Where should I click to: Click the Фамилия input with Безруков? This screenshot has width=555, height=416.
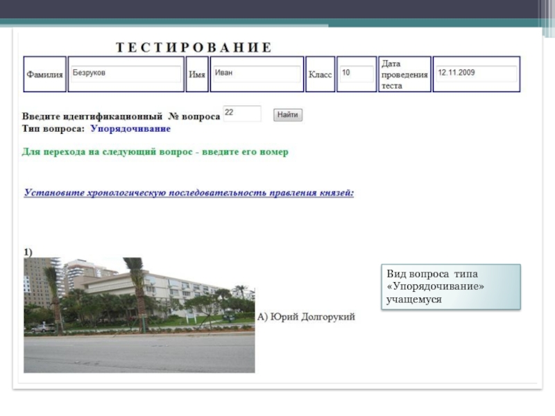point(126,74)
